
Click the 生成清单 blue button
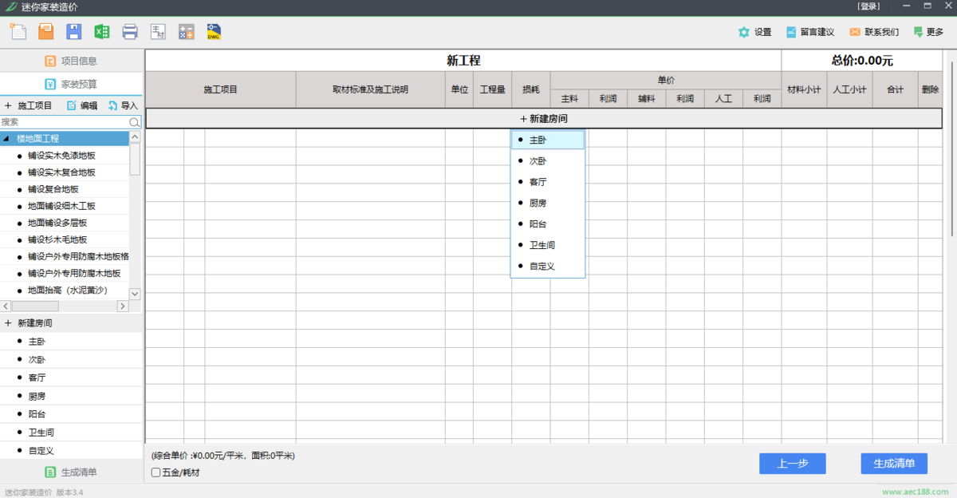click(894, 464)
